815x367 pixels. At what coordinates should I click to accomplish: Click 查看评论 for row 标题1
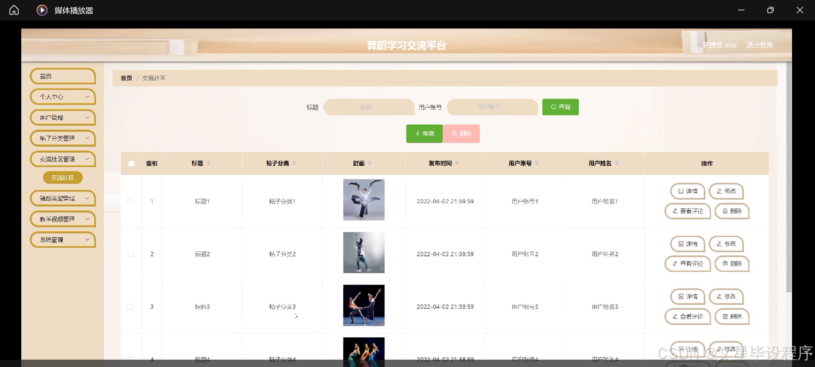(687, 211)
